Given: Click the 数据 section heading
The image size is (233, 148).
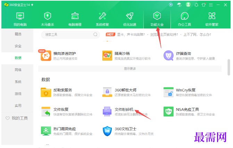Looking at the screenshot, I should 45,79.
